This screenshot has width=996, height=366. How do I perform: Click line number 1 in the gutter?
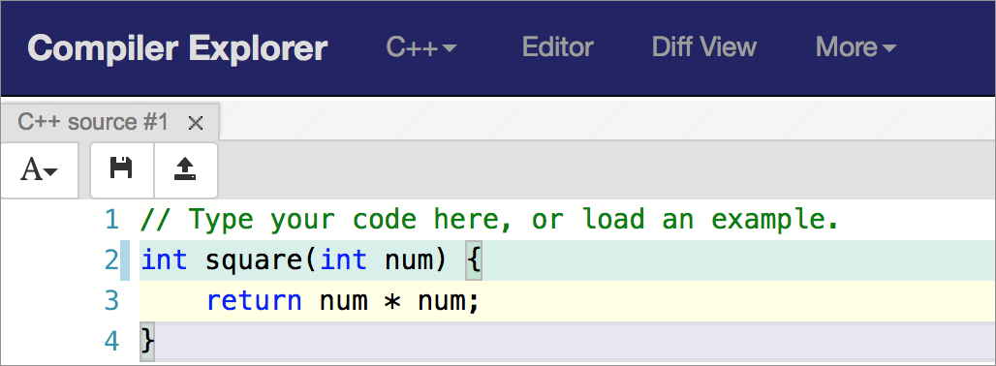[111, 220]
